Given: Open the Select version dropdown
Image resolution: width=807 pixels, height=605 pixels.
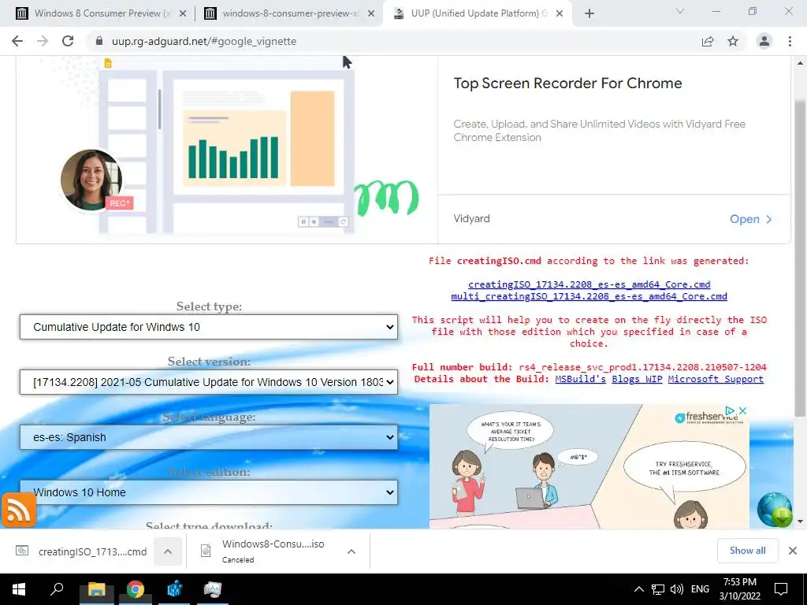Looking at the screenshot, I should point(208,382).
